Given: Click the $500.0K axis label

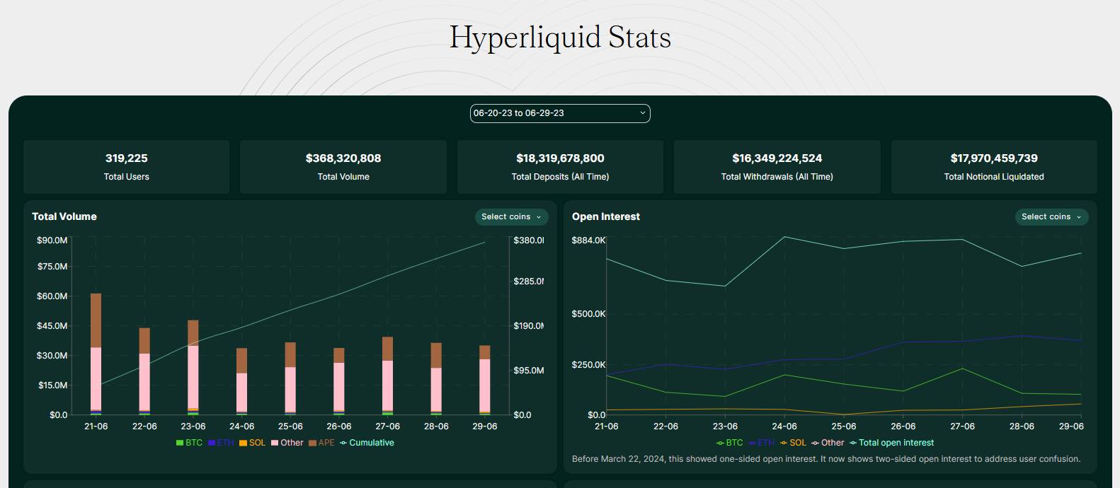Looking at the screenshot, I should pos(589,314).
